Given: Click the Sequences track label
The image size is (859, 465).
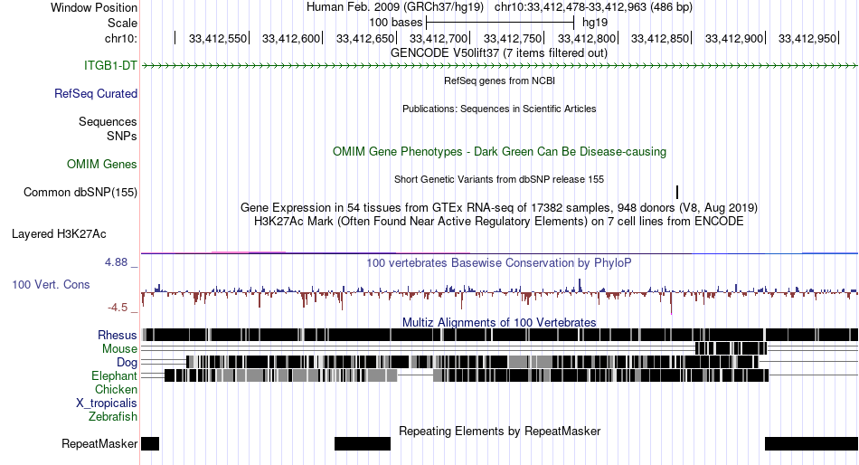Looking at the screenshot, I should 108,121.
